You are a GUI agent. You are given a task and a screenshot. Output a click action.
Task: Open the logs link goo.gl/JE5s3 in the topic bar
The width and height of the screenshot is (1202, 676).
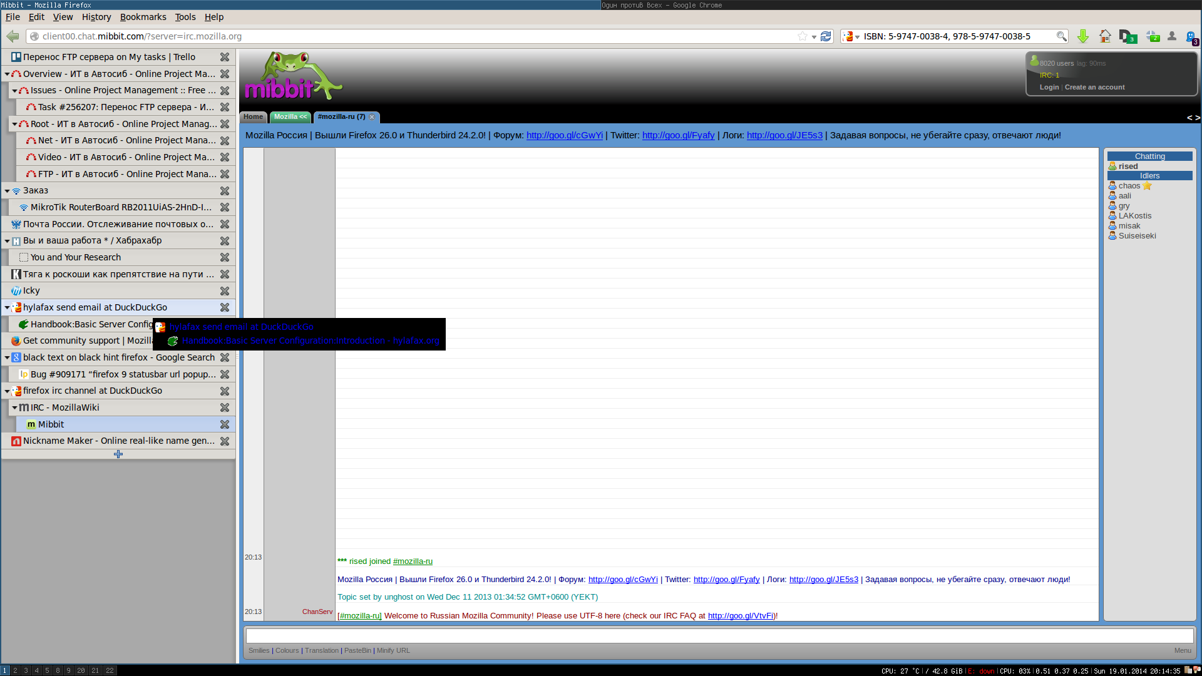[784, 135]
